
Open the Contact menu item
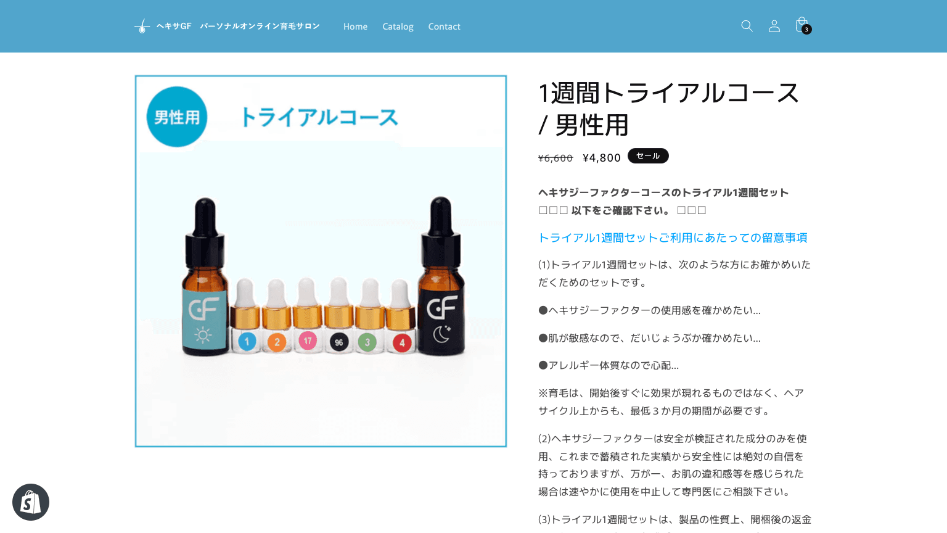pyautogui.click(x=444, y=27)
